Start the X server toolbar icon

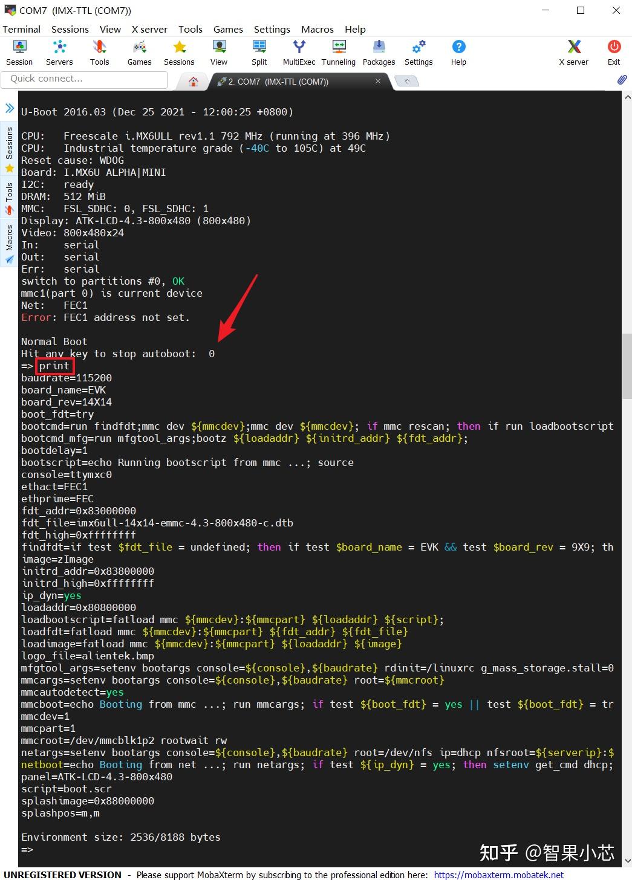(573, 53)
